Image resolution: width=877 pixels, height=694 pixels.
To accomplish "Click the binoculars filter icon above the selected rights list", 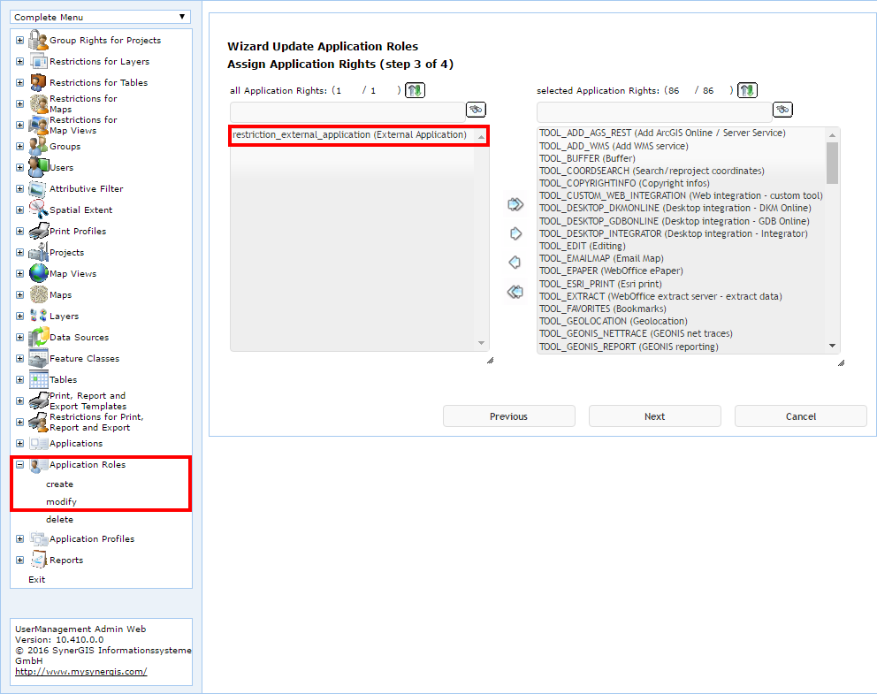I will [782, 109].
